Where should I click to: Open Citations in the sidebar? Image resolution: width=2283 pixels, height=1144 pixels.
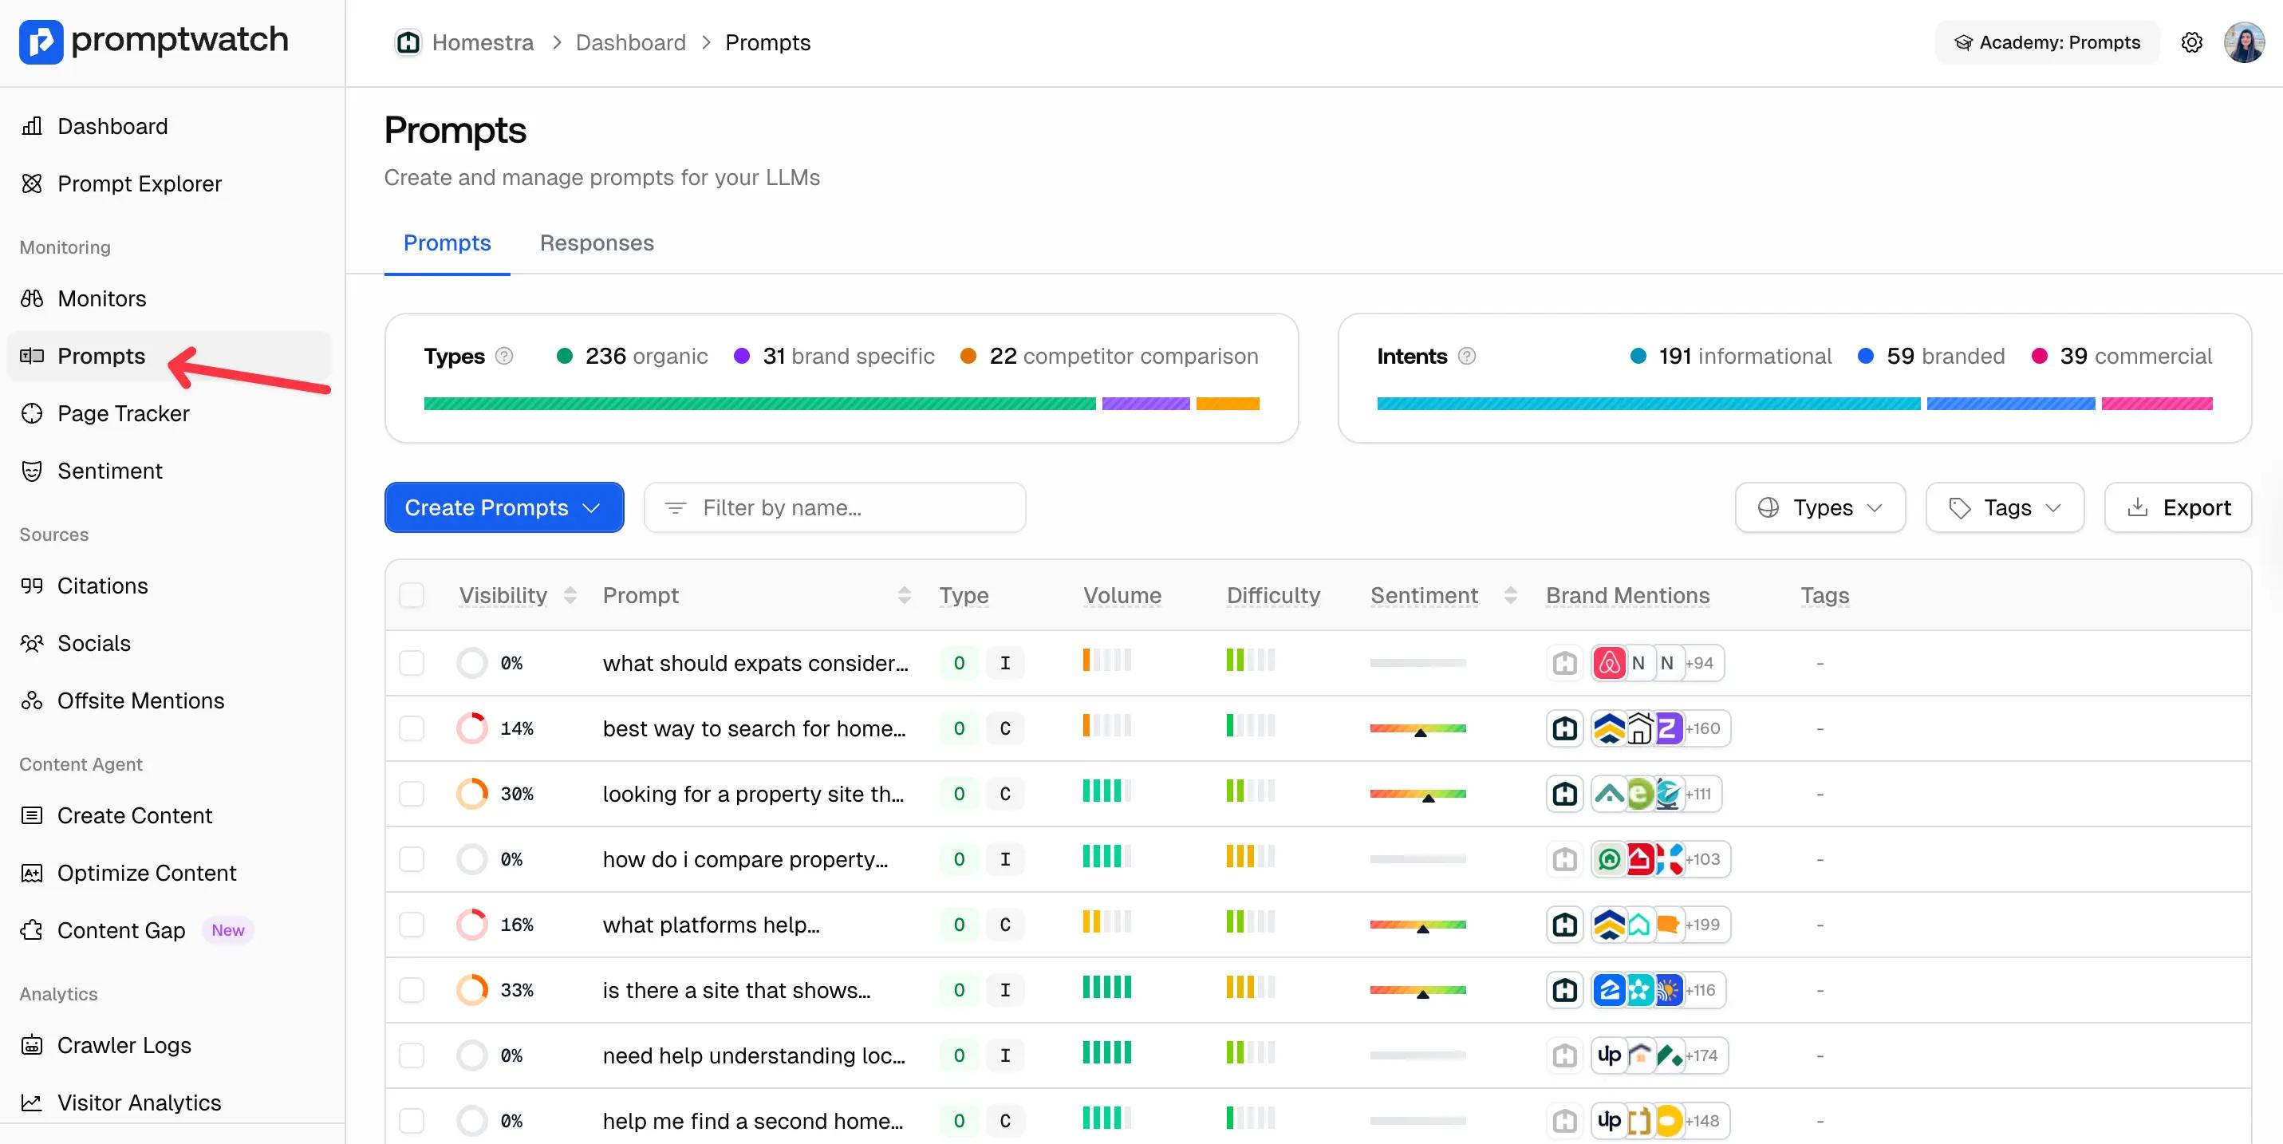(102, 586)
